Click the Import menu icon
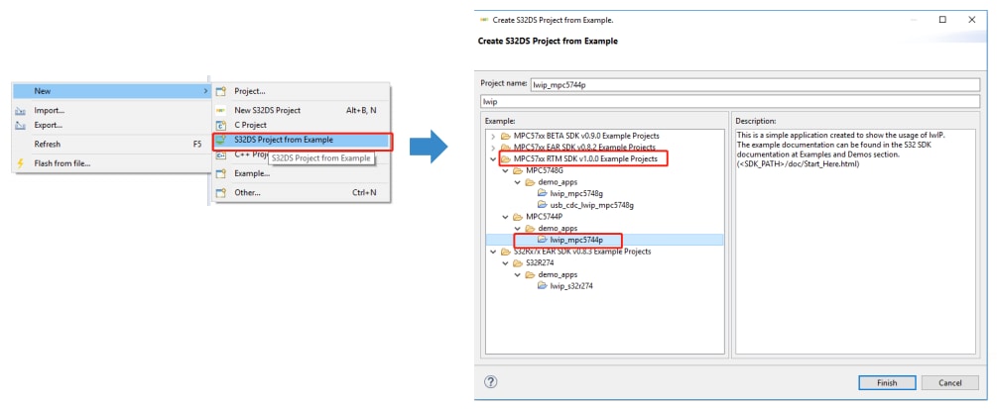 click(x=21, y=110)
